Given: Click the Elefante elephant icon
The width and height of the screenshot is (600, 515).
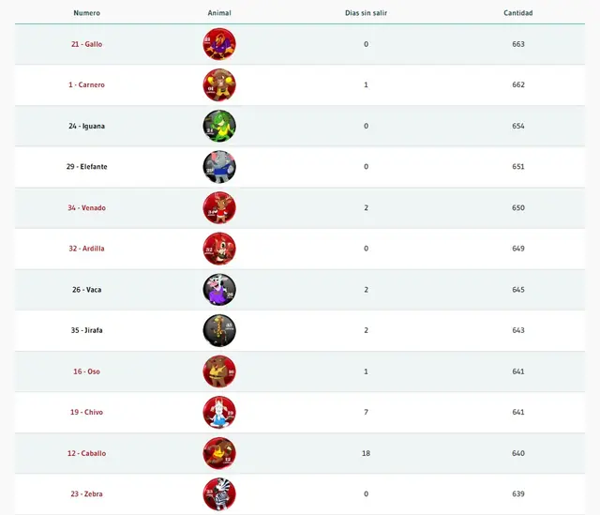Looking at the screenshot, I should [x=219, y=167].
